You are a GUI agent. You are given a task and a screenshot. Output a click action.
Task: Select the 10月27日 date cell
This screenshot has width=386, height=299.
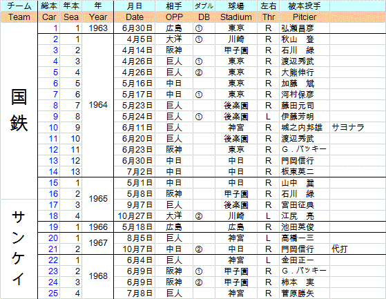click(135, 216)
